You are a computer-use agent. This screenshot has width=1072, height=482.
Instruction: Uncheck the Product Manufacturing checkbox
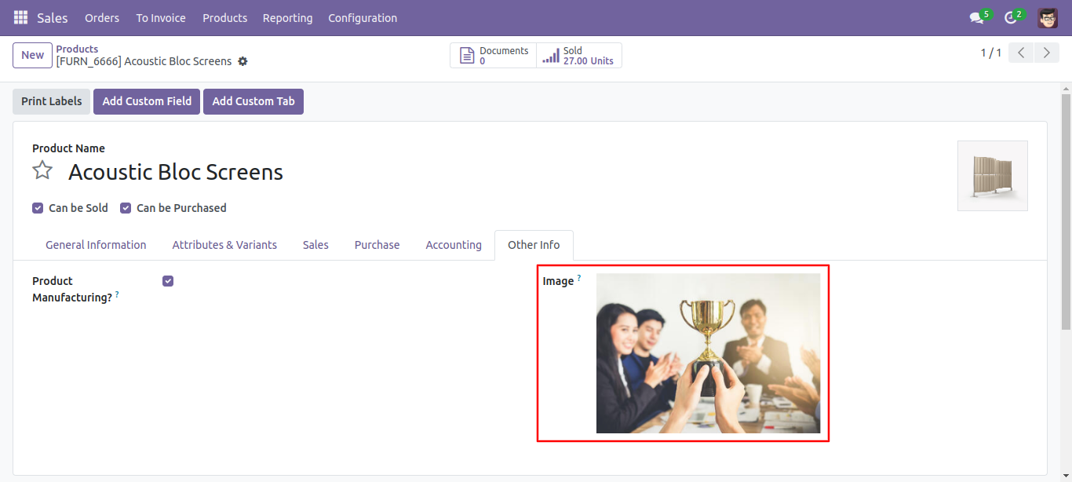click(168, 281)
